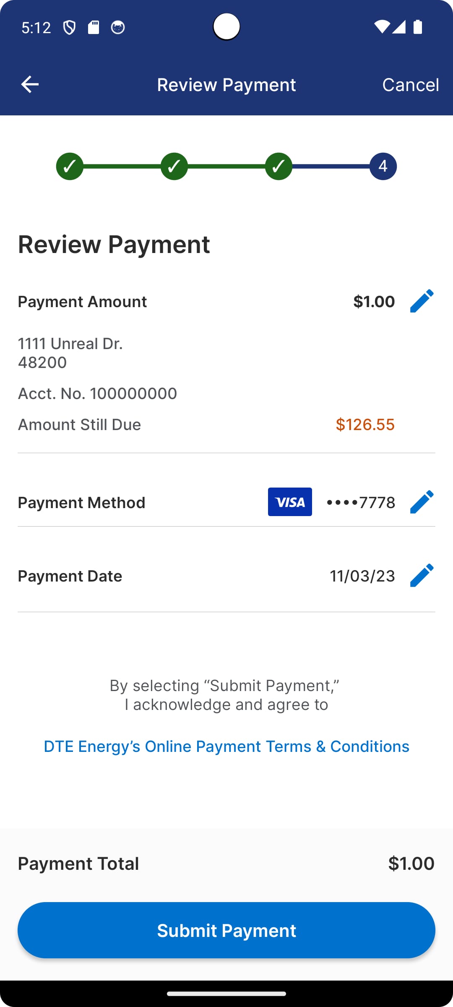This screenshot has width=453, height=1007.
Task: Tap the Wi-Fi signal icon
Action: pos(382,27)
